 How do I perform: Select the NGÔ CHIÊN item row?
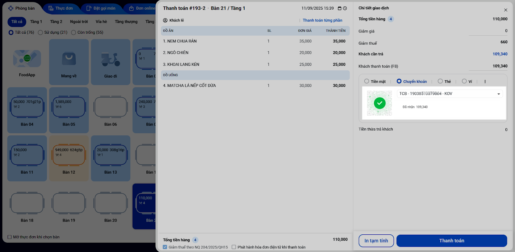click(255, 53)
